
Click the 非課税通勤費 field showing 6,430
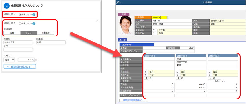pyautogui.click(x=191, y=88)
